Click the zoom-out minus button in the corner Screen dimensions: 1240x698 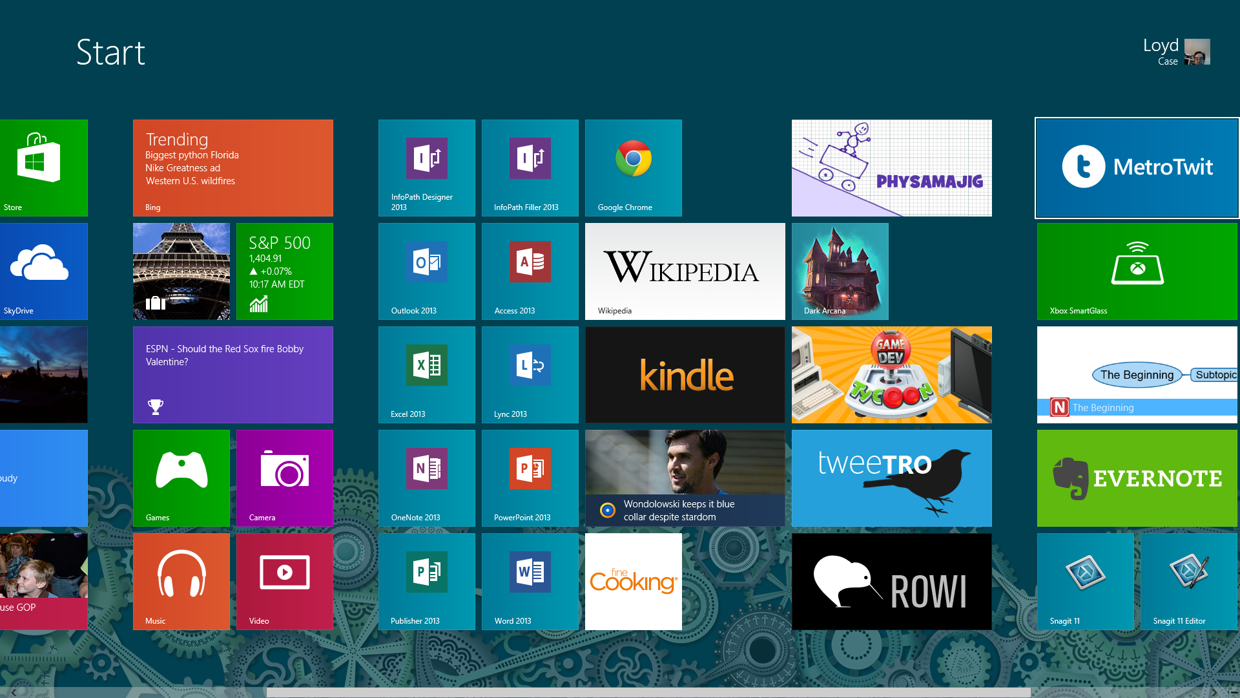[1234, 692]
